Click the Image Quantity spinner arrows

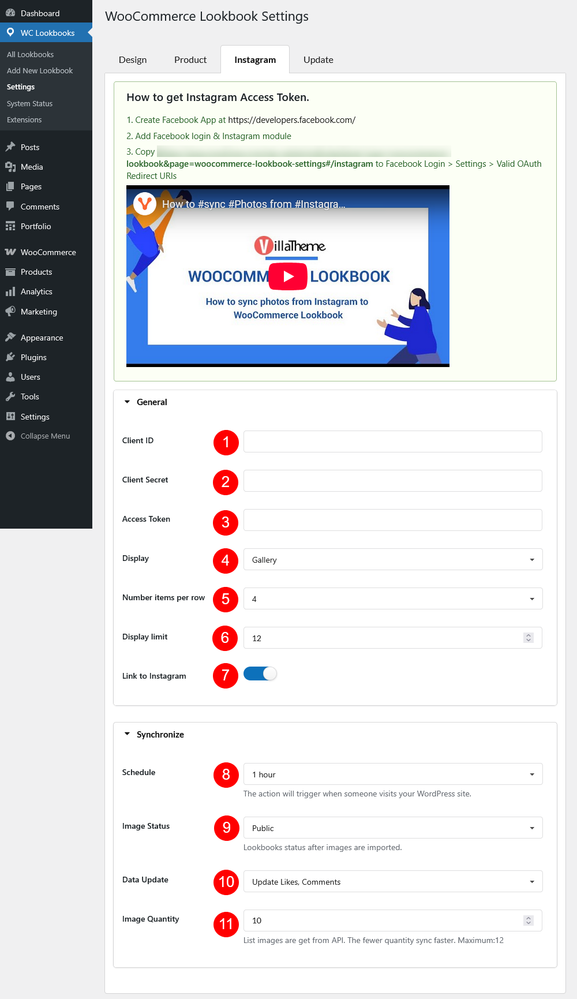pos(529,920)
